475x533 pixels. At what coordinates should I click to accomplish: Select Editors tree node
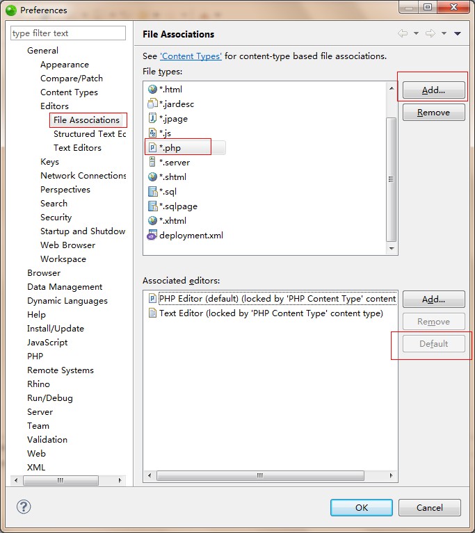[x=54, y=106]
